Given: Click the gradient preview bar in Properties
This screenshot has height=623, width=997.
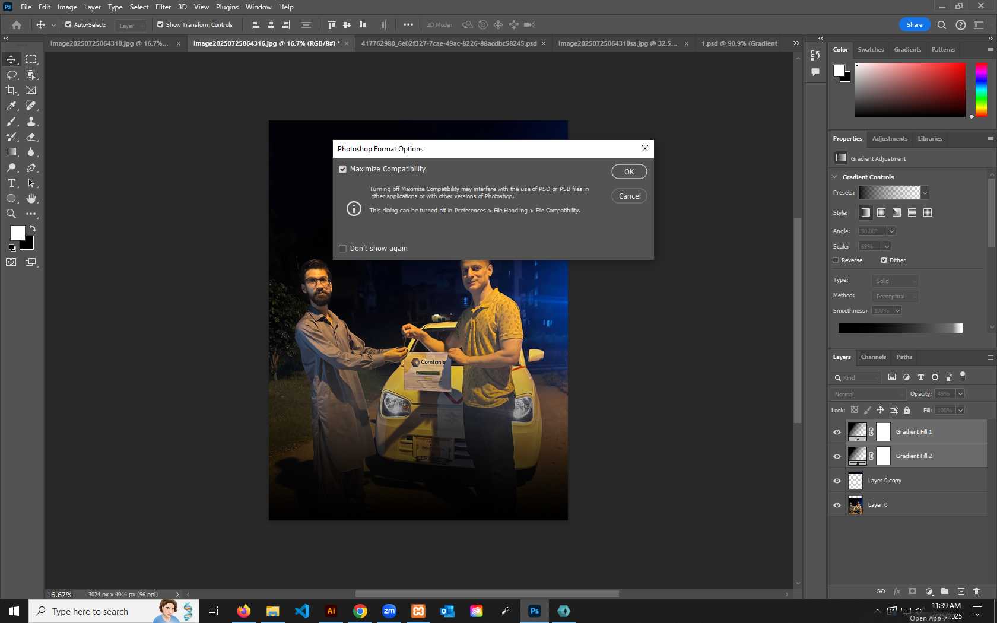Looking at the screenshot, I should [900, 328].
